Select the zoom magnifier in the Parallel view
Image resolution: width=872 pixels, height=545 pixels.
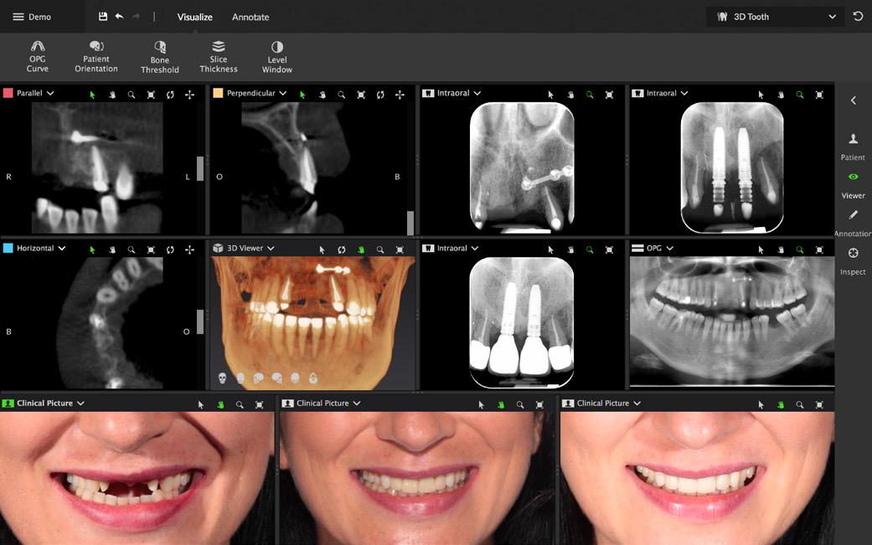click(132, 95)
